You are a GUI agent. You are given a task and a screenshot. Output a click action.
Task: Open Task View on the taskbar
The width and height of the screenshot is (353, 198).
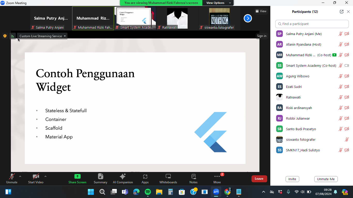click(114, 192)
